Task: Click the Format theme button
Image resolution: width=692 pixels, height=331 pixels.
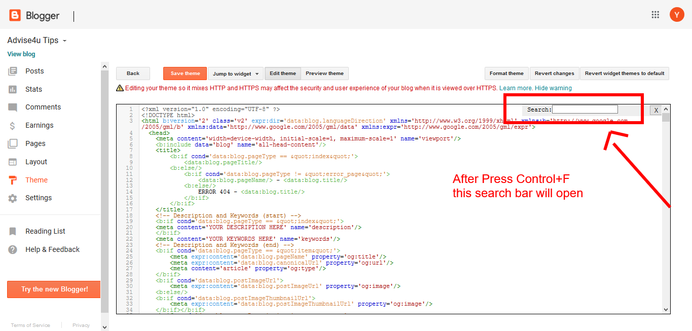Action: point(506,73)
